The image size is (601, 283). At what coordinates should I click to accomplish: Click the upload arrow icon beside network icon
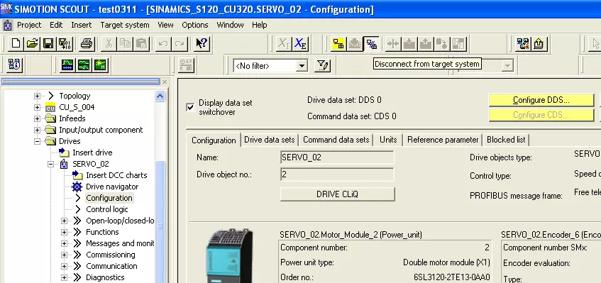coord(539,44)
